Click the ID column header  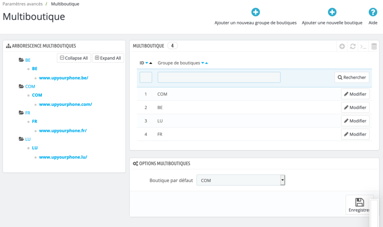(142, 63)
